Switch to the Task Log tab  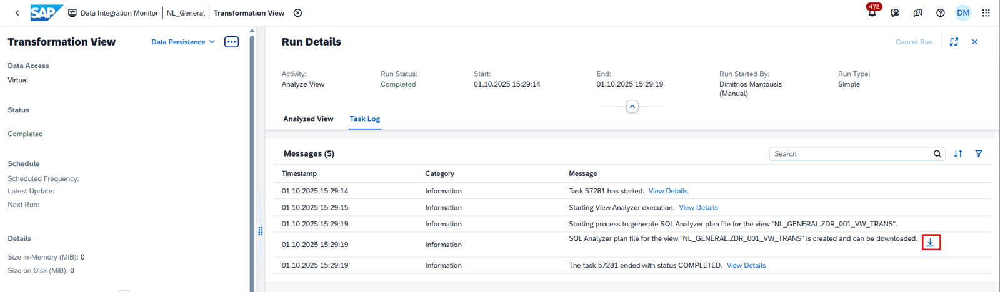click(x=365, y=119)
